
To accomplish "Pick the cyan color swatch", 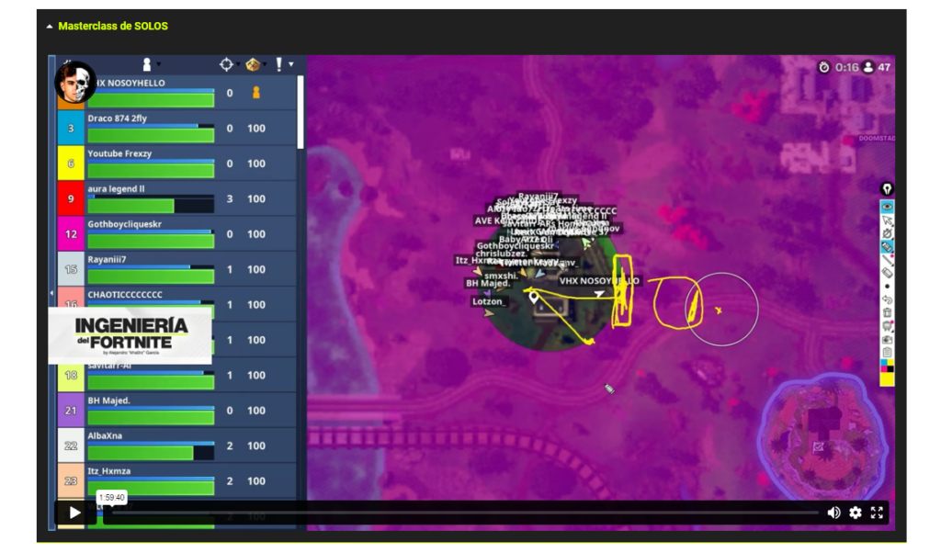I will coord(883,363).
